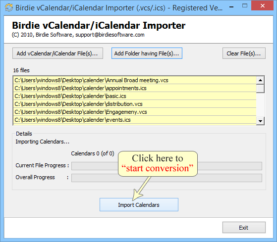
Task: Click the Current File Progress bar
Action: point(166,166)
